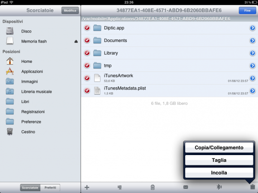Select Copia/Collegamento in the popup
Viewport: 258px width, 193px height.
[x=219, y=147]
